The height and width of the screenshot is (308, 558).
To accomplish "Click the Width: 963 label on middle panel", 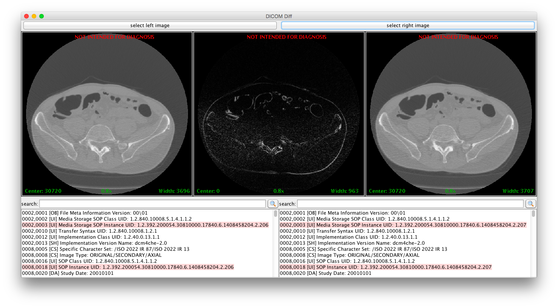I will pyautogui.click(x=344, y=191).
